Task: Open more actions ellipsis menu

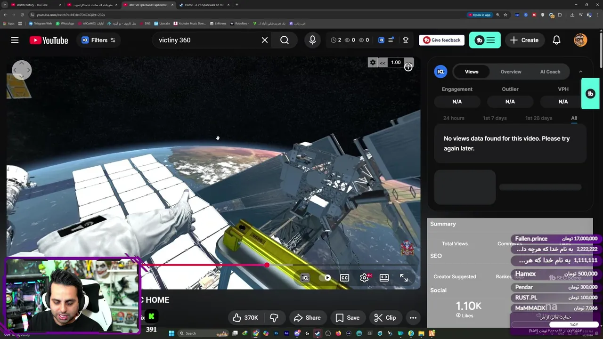Action: [413, 318]
